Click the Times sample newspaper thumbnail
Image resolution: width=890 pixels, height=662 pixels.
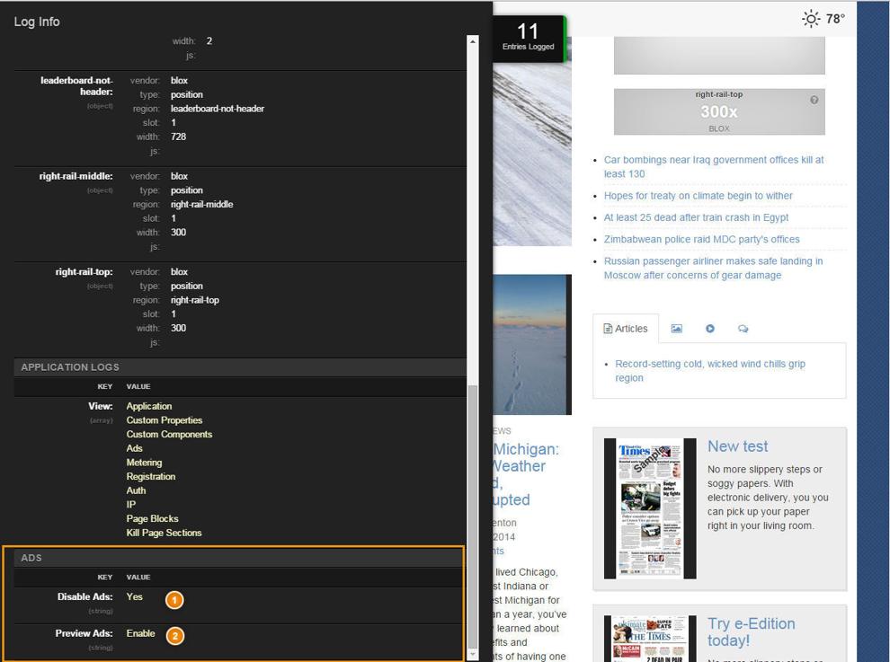tap(650, 508)
